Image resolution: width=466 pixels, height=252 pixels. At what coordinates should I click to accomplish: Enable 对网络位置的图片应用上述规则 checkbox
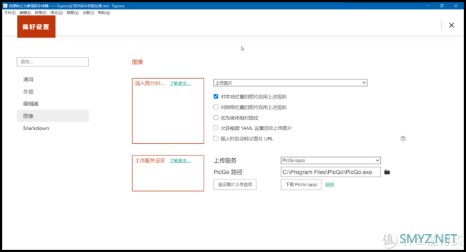pyautogui.click(x=216, y=107)
